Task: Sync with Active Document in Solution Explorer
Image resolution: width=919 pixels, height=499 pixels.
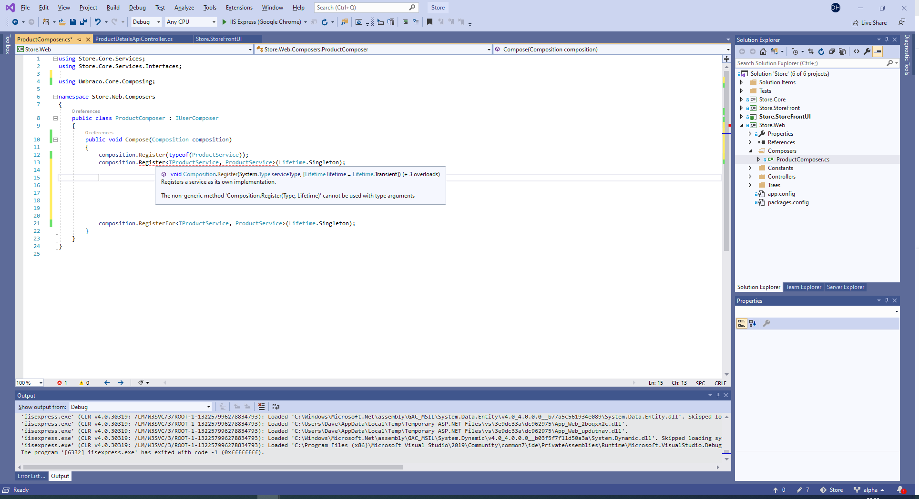Action: 811,51
